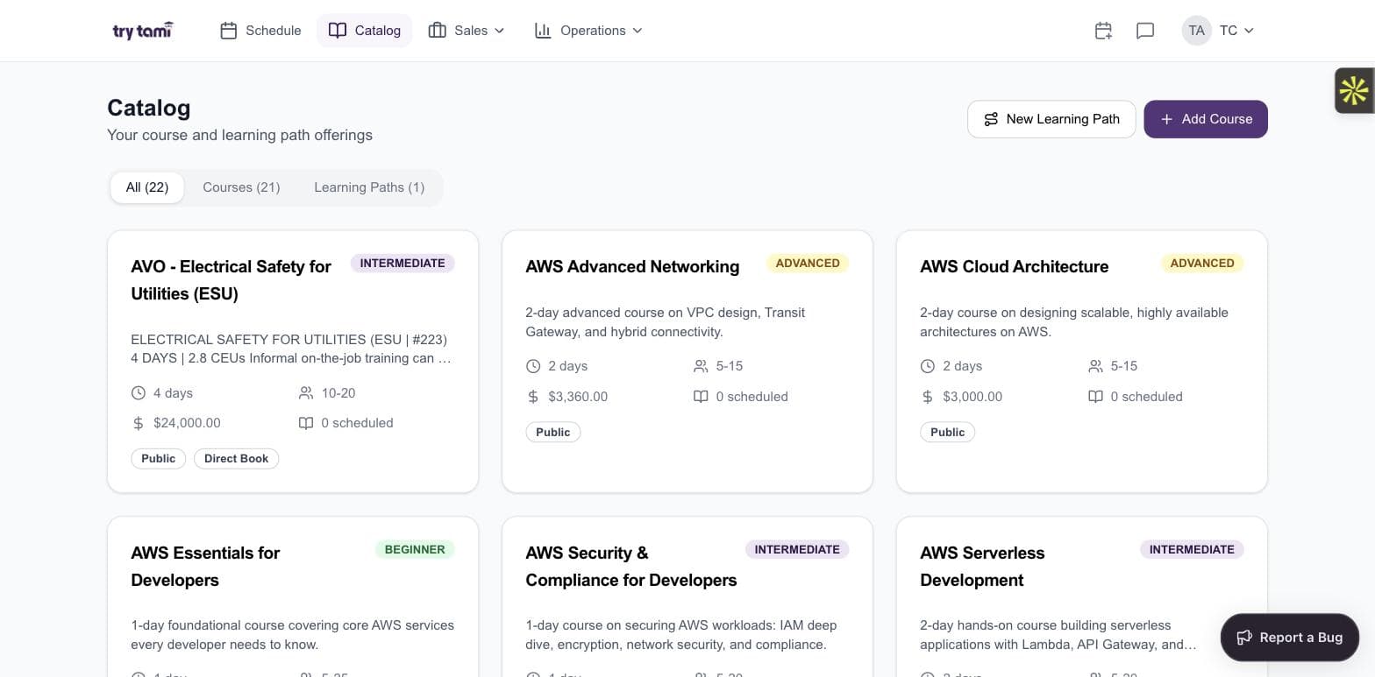Viewport: 1375px width, 677px height.
Task: Click the clock icon on AWS Advanced Networking card
Action: (532, 366)
